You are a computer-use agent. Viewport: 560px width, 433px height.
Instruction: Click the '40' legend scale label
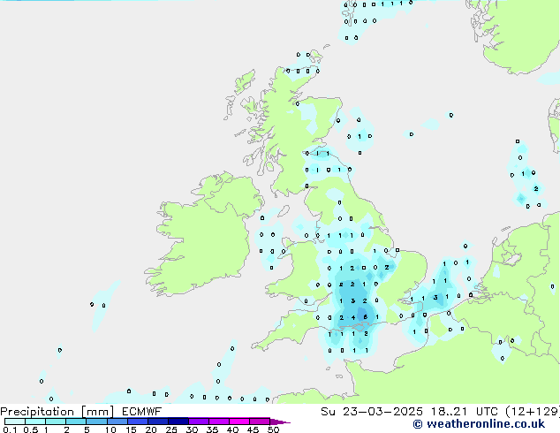(x=232, y=429)
